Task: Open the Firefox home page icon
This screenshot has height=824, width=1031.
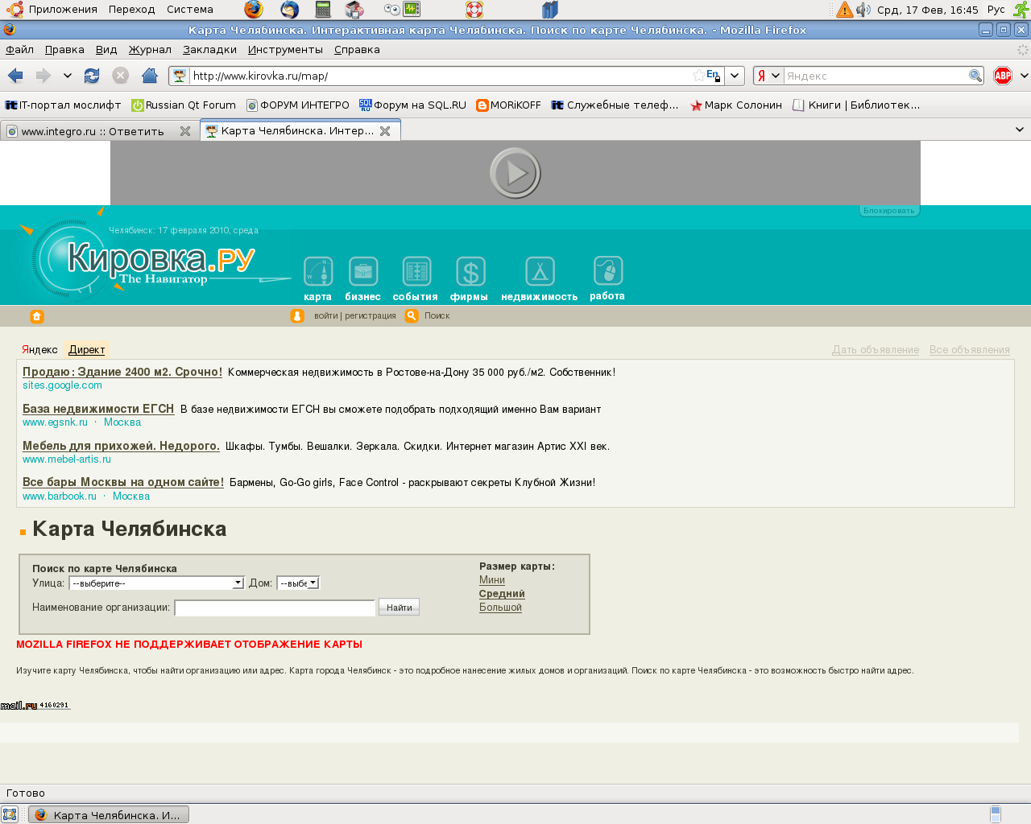Action: tap(149, 76)
